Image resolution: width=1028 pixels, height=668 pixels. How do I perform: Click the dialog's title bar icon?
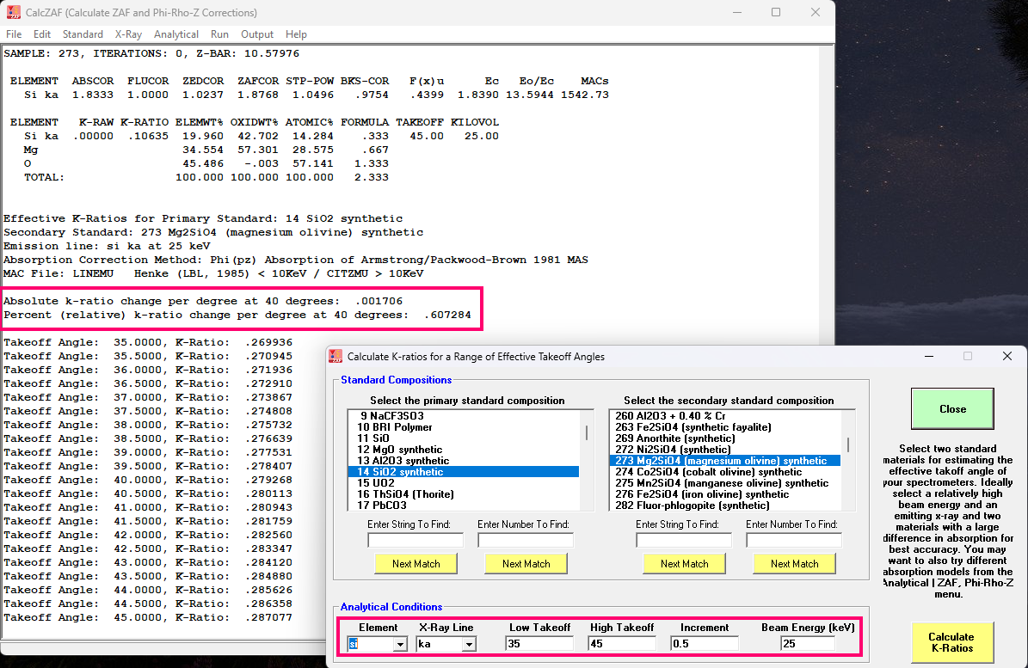click(x=336, y=356)
